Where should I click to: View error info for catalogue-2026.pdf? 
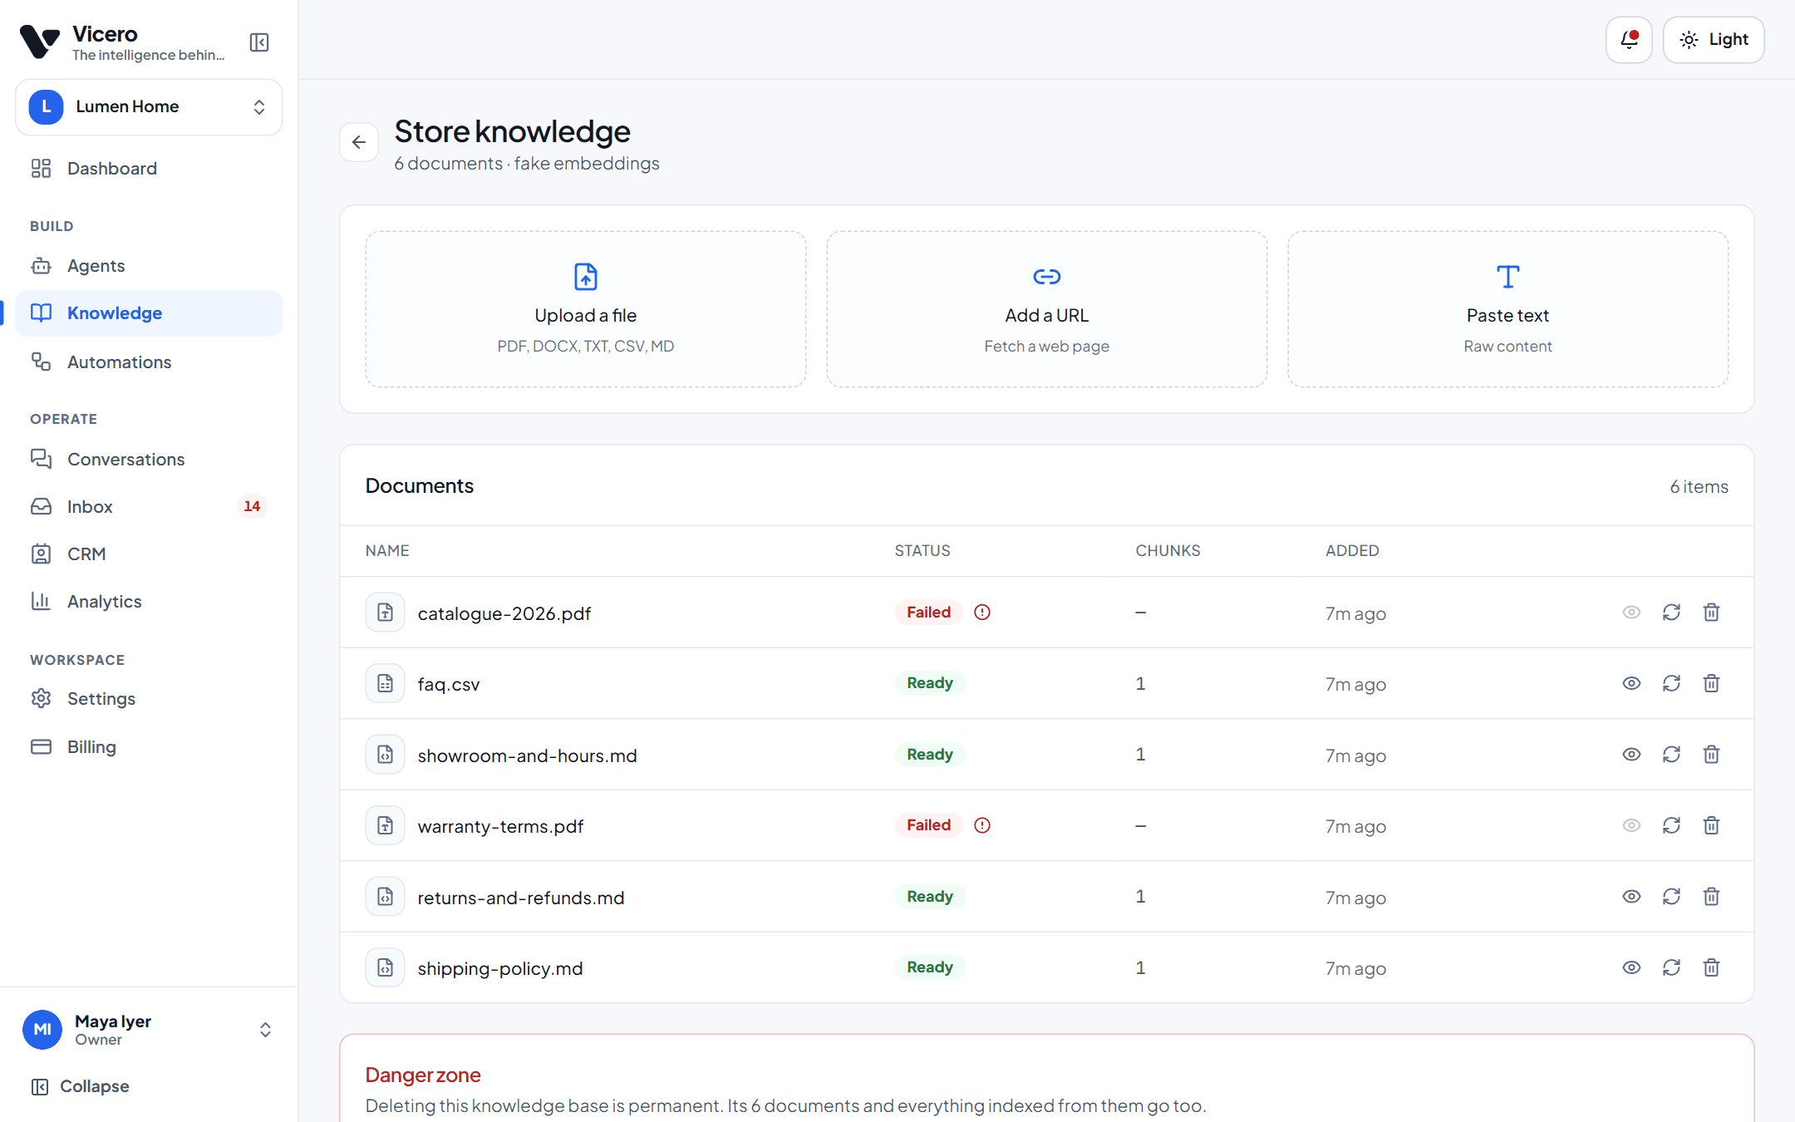coord(982,613)
